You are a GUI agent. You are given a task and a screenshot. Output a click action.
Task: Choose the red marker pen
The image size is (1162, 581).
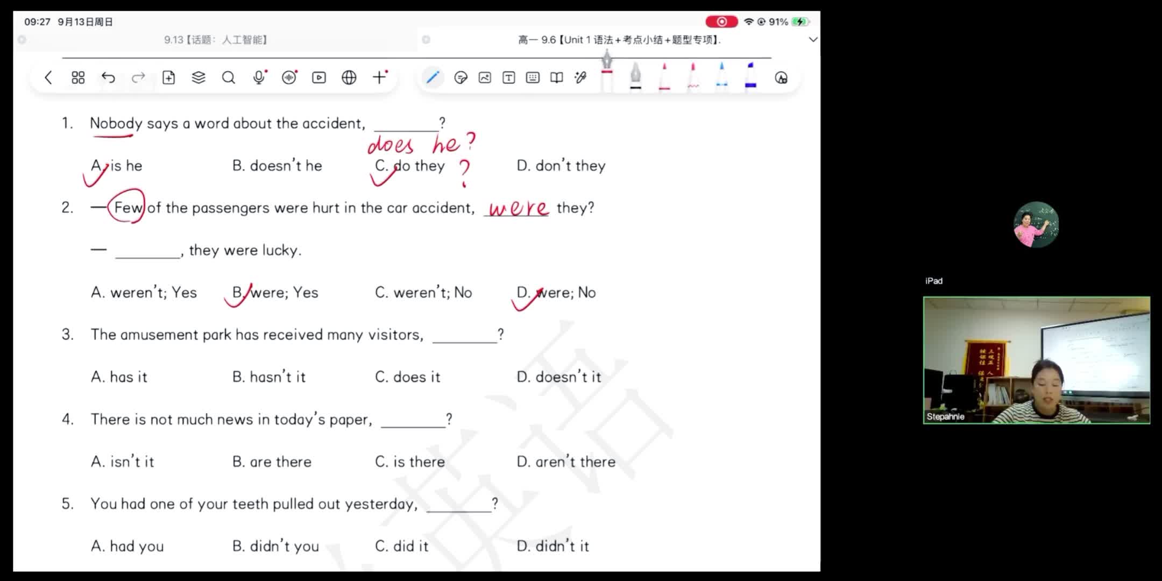pyautogui.click(x=664, y=76)
